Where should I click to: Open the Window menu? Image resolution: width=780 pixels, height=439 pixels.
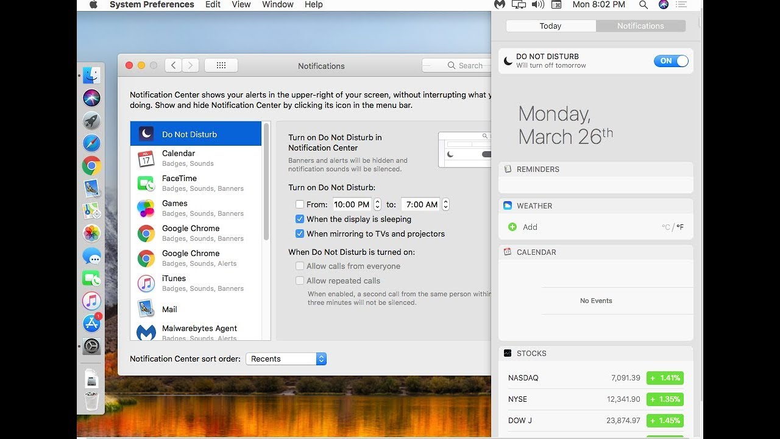coord(278,4)
